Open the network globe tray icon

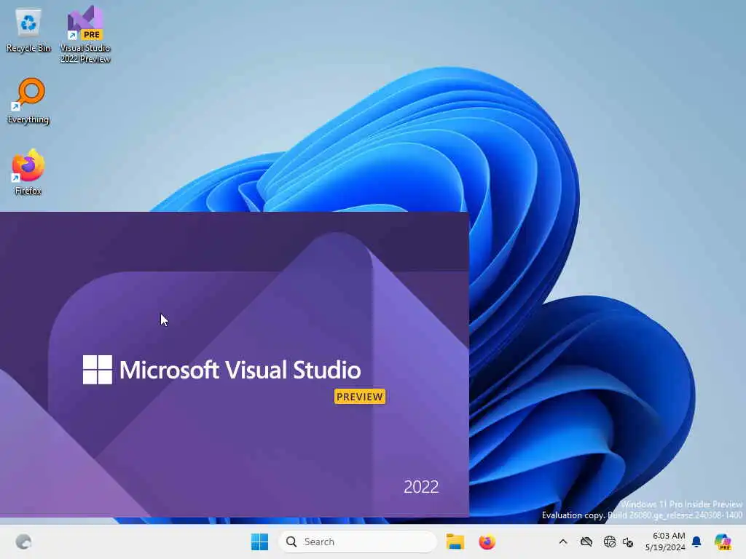(610, 542)
